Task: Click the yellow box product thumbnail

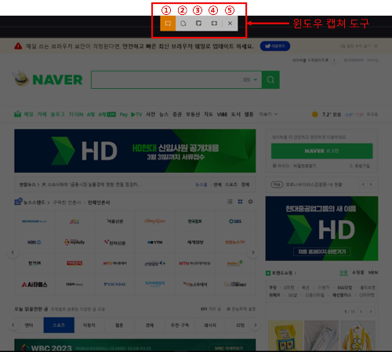Action: coord(285,335)
